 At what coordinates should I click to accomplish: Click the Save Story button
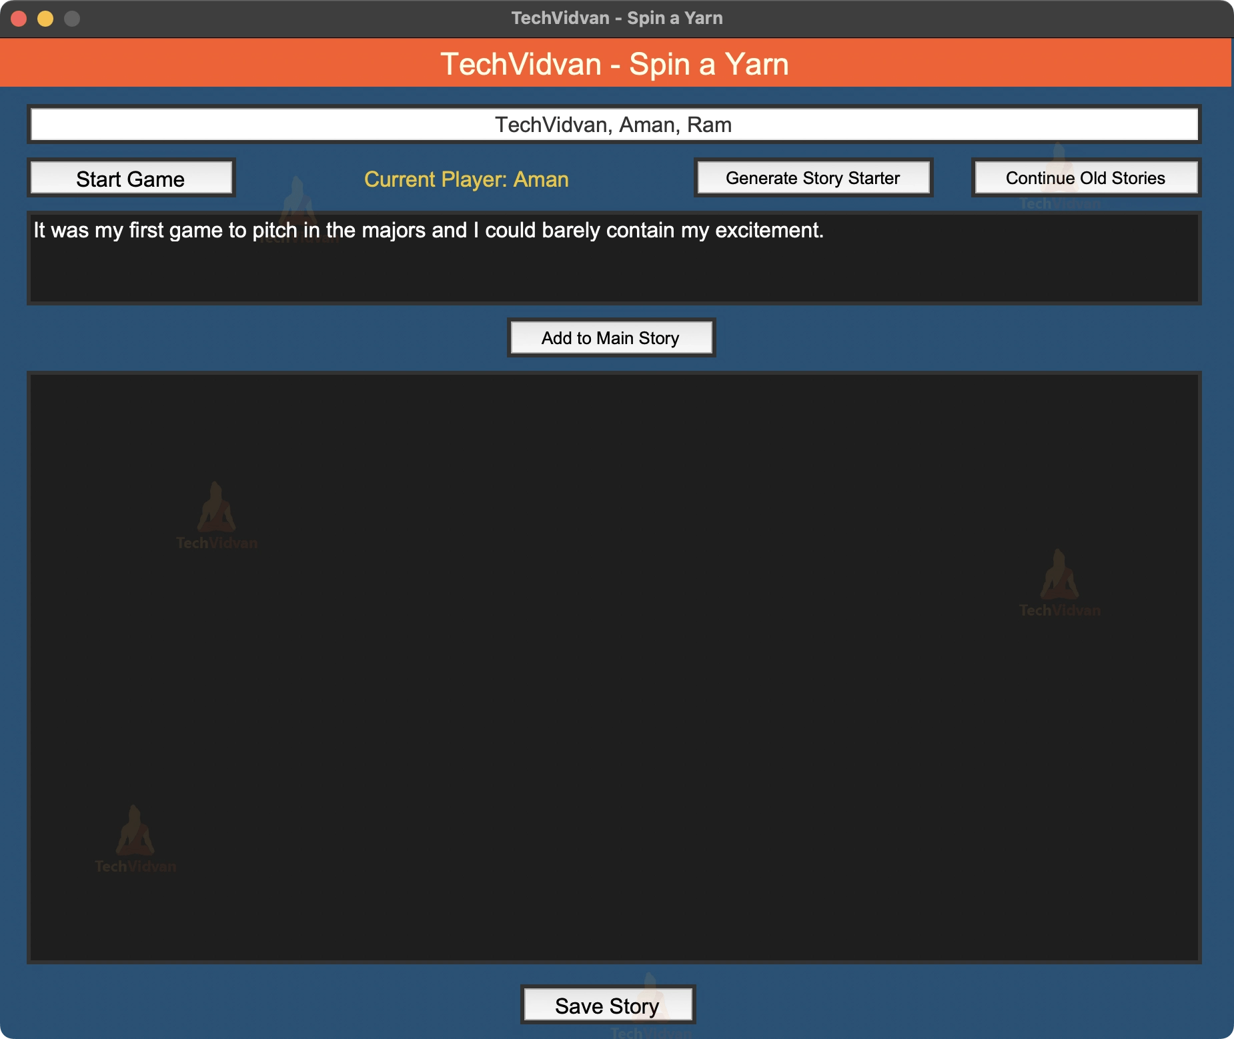tap(608, 1004)
